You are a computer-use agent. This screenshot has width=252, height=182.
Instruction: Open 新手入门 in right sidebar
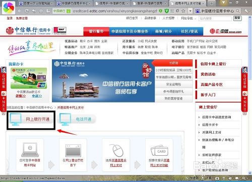point(218,95)
